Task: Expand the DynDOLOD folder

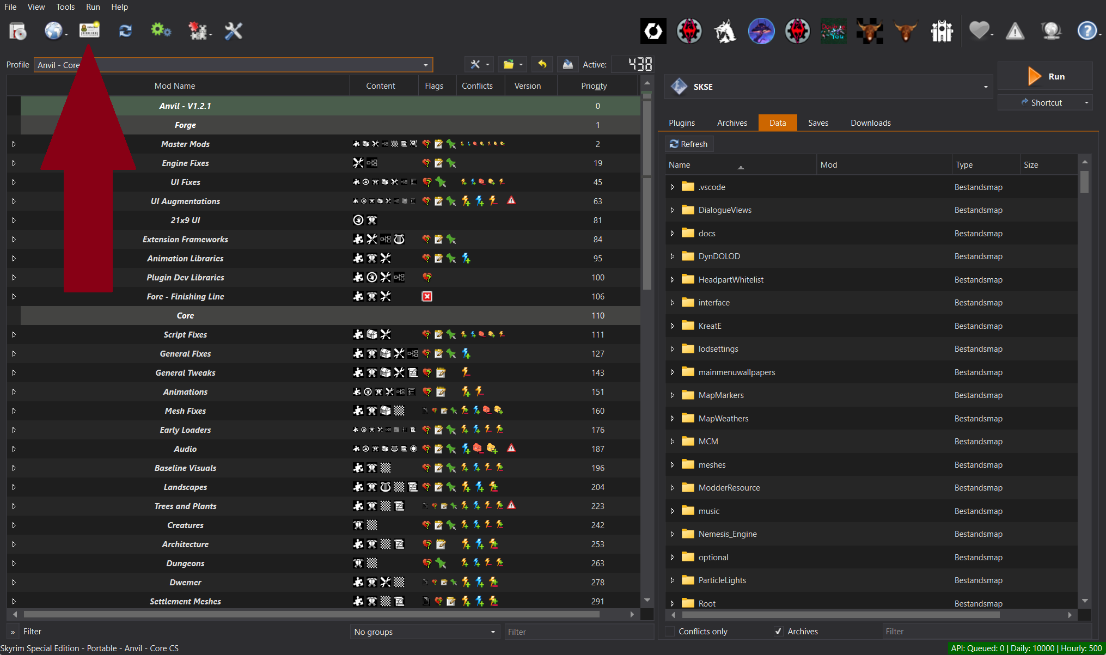Action: tap(673, 256)
